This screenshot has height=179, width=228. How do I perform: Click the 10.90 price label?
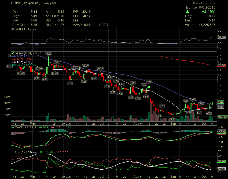click(x=55, y=74)
